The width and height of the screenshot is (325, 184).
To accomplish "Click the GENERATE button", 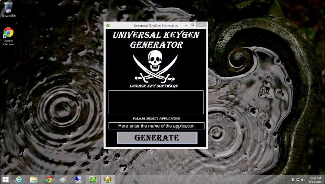I will [157, 138].
